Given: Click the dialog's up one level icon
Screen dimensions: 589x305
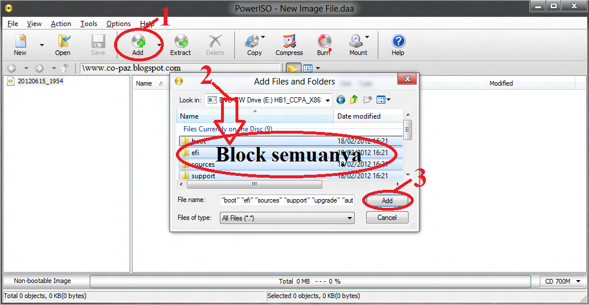Looking at the screenshot, I should (354, 100).
